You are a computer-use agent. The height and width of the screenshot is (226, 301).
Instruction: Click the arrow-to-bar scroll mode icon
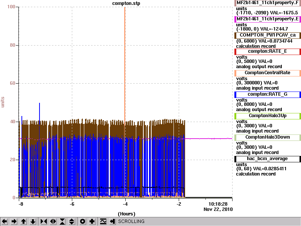pos(112,221)
